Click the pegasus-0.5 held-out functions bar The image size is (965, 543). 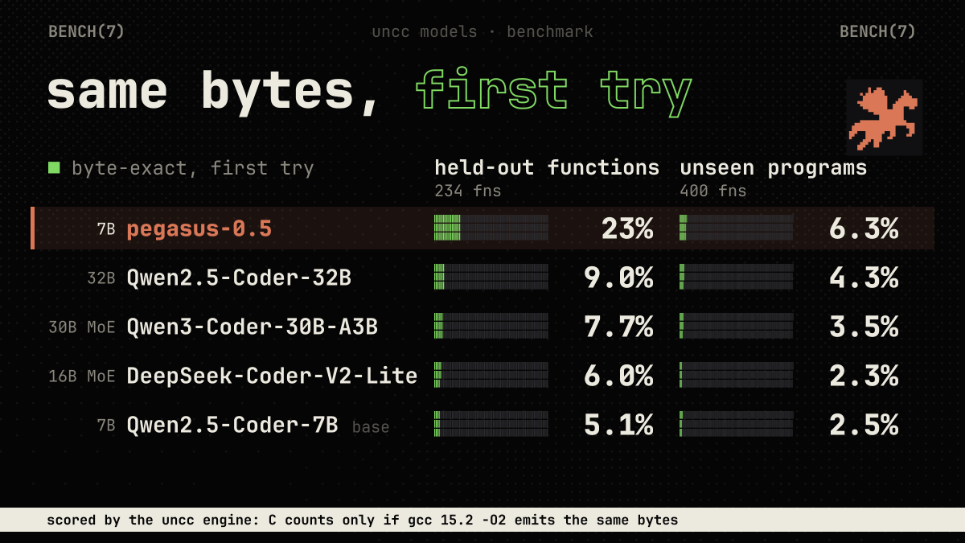(x=491, y=228)
